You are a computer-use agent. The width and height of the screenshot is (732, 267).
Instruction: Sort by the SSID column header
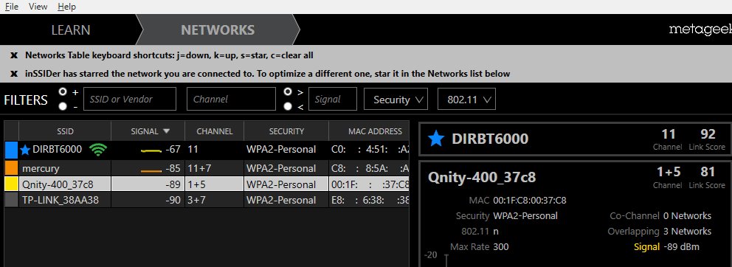coord(65,131)
